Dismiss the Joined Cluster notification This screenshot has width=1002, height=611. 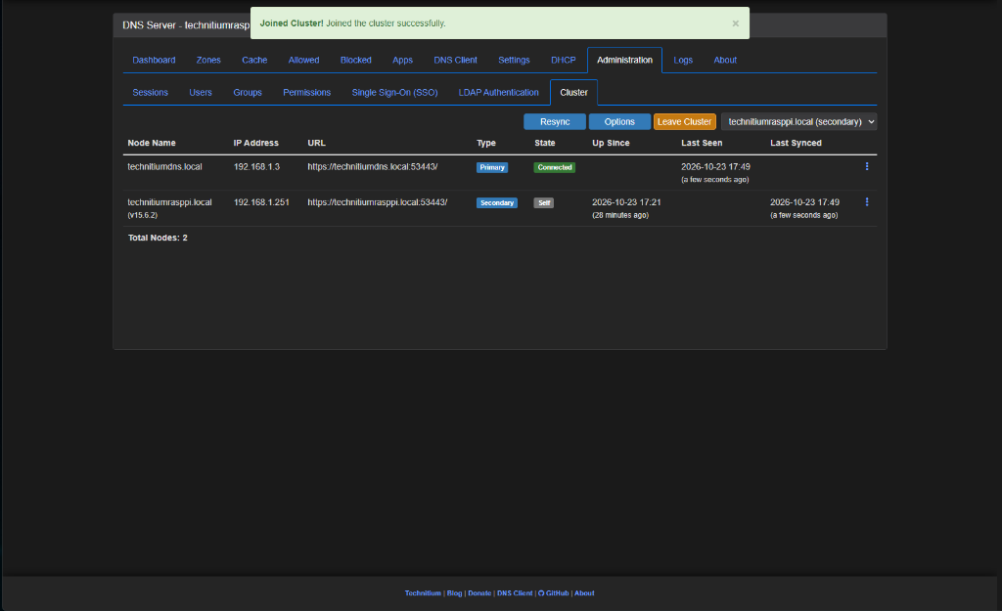click(736, 23)
